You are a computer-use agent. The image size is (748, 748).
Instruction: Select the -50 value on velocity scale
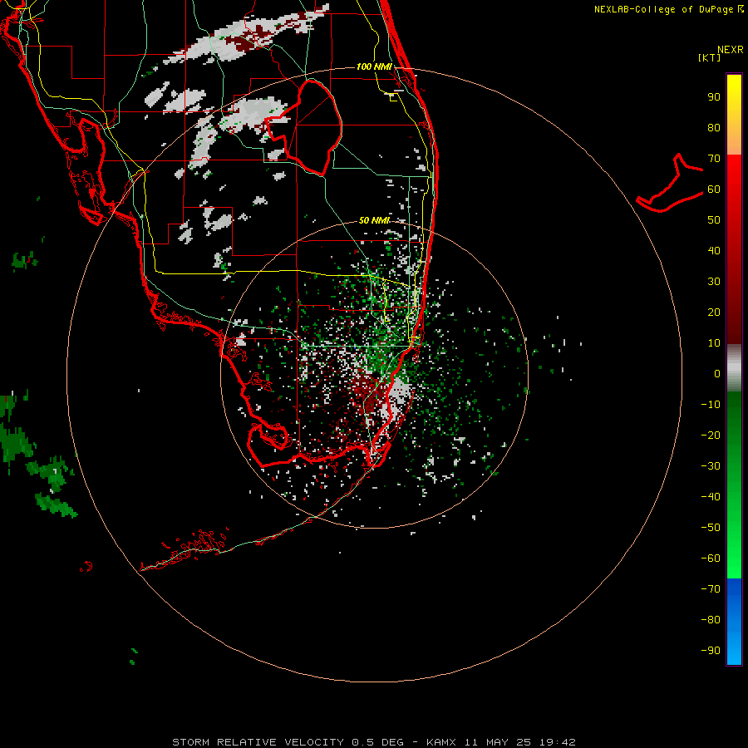(x=711, y=528)
